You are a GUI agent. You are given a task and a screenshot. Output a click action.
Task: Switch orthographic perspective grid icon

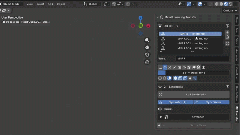147,62
